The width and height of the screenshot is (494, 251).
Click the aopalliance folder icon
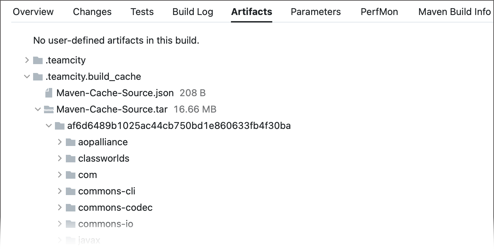[x=71, y=142]
